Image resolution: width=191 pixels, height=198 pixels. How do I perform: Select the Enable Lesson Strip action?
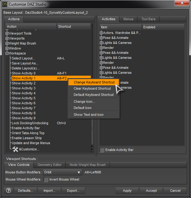[27, 138]
